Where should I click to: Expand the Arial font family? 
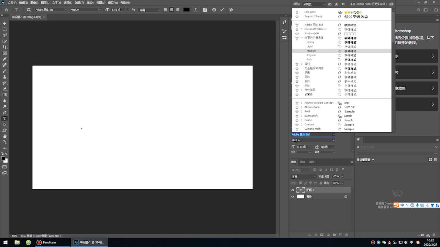tap(301, 111)
